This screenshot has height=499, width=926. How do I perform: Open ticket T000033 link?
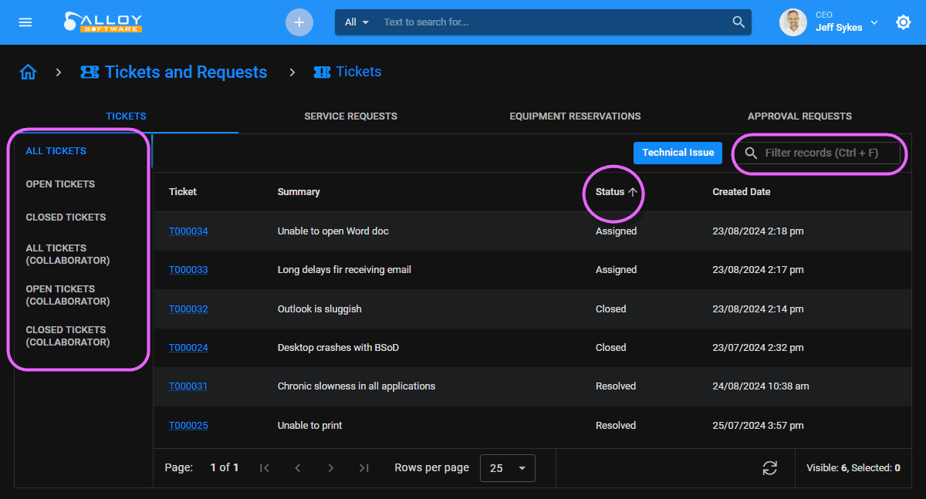point(188,270)
